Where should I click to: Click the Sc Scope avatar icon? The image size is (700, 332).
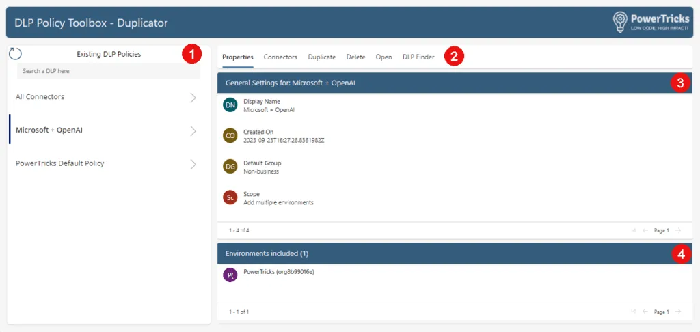230,197
